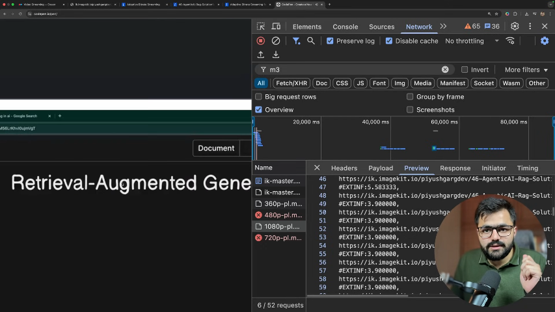Expand the More filters dropdown
Screen dimensions: 555x312
coord(526,70)
